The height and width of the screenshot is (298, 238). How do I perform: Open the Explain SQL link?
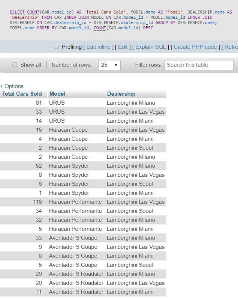[x=151, y=47]
